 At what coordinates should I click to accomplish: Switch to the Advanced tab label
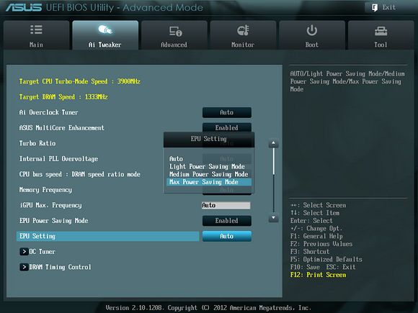(x=174, y=45)
